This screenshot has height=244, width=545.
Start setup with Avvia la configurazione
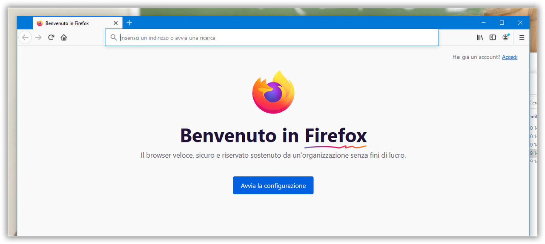pyautogui.click(x=273, y=185)
